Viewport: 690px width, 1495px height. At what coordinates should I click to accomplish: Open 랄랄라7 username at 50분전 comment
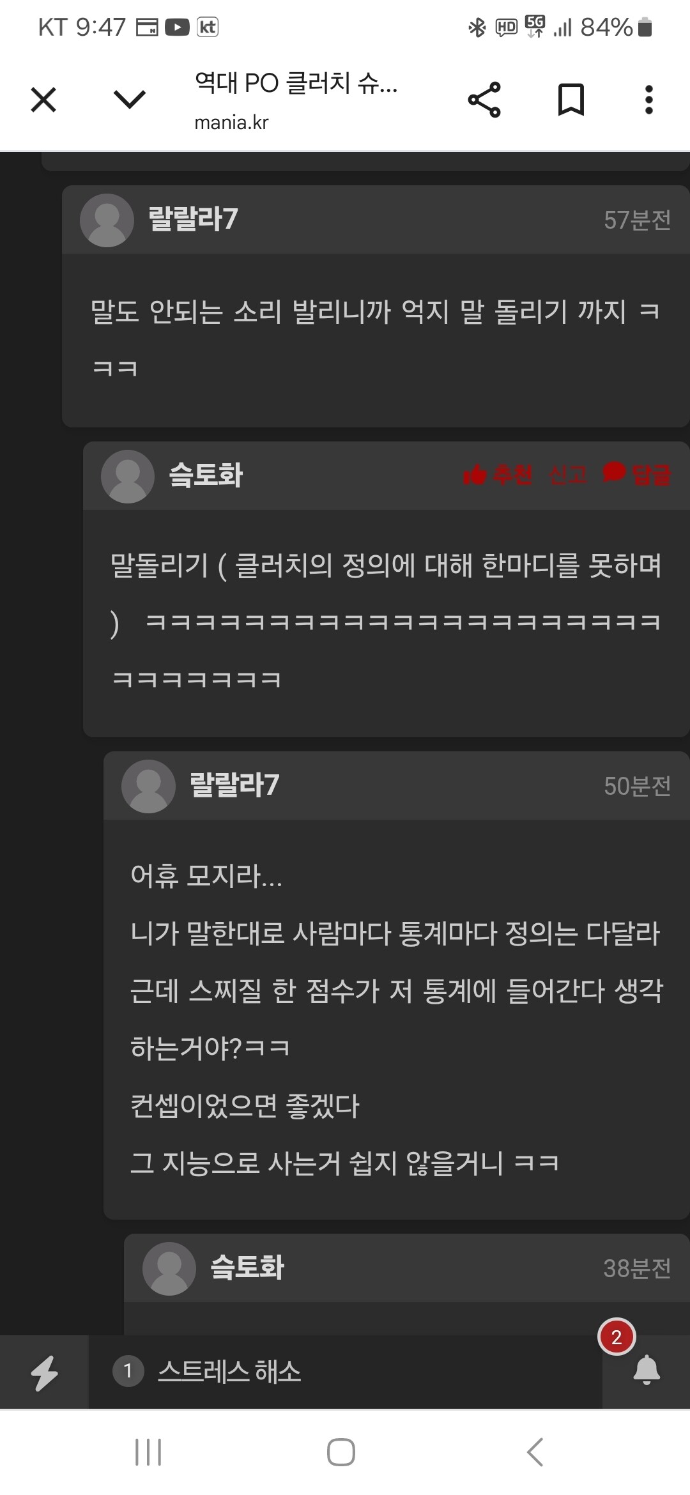point(234,785)
